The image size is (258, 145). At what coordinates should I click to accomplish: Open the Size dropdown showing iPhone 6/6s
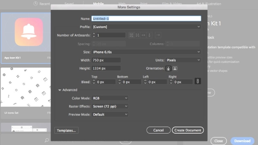pos(146,52)
